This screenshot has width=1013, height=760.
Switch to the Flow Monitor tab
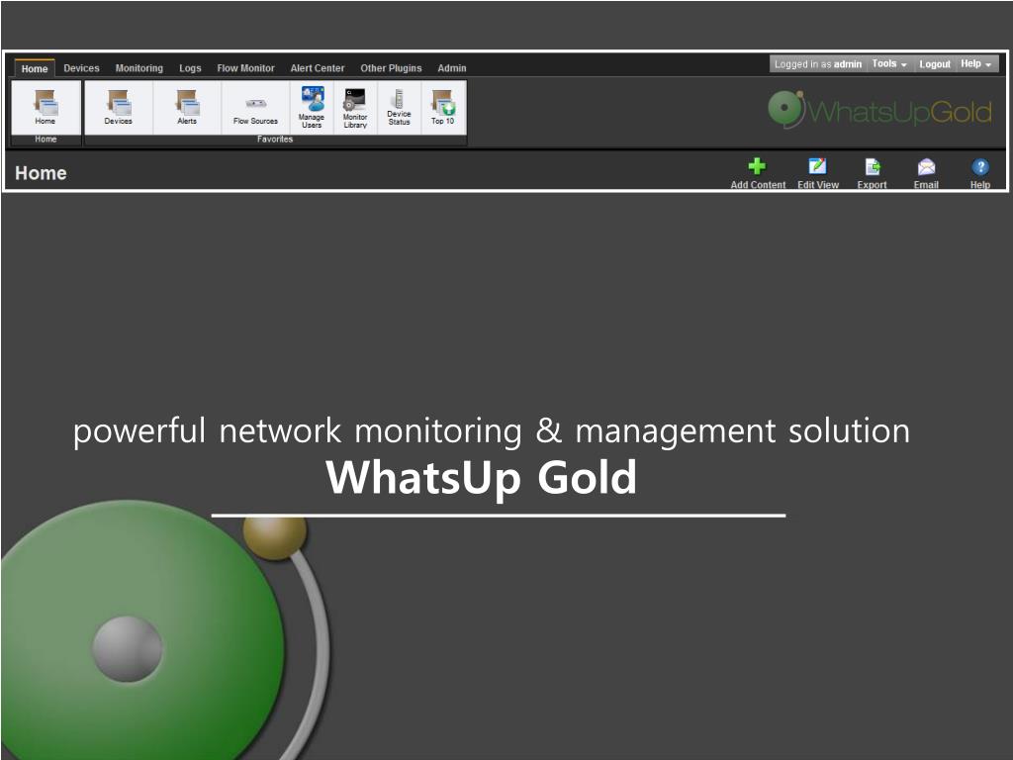[245, 68]
